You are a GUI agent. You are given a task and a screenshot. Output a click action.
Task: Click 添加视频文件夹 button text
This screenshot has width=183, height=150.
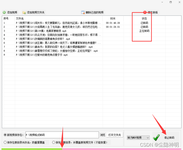pos(36,12)
